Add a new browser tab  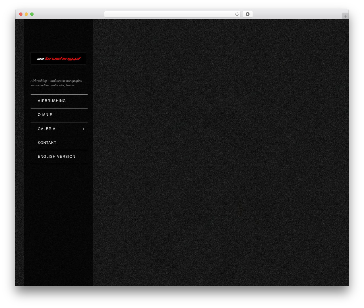345,16
